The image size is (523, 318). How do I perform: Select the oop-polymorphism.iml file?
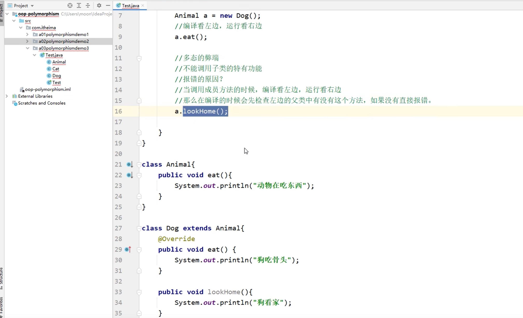(47, 89)
